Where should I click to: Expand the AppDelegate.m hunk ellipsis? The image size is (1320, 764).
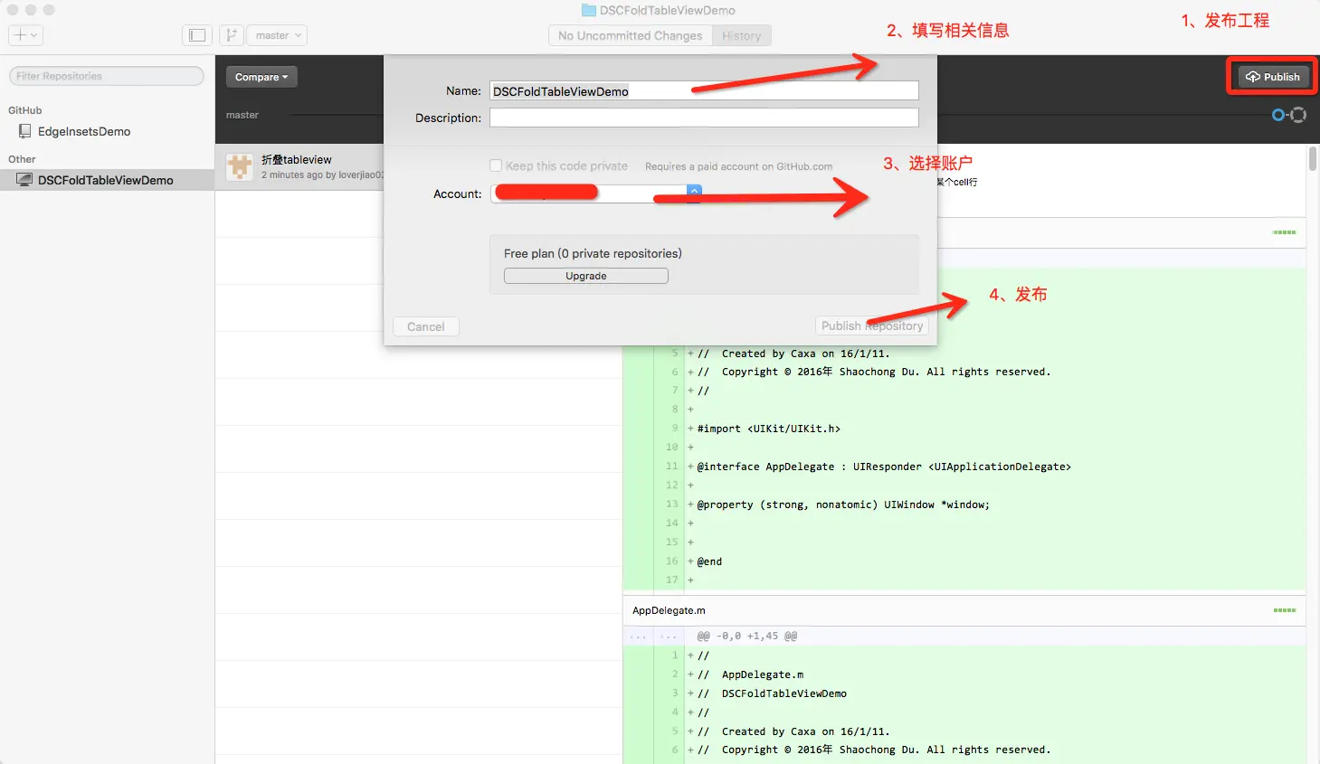point(653,636)
